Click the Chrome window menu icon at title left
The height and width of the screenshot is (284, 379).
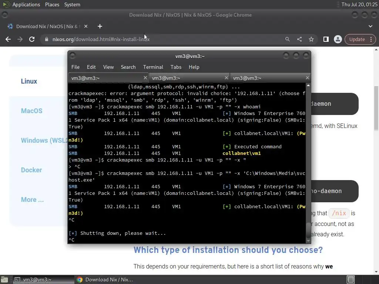coord(4,15)
